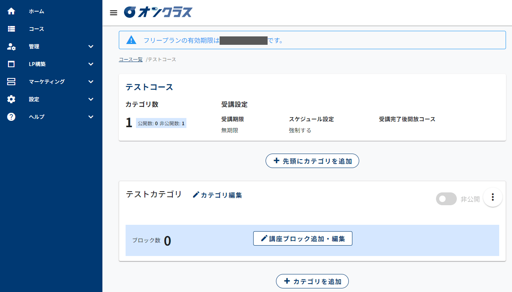This screenshot has width=512, height=292.
Task: Click the オンクラス logo
Action: 158,12
